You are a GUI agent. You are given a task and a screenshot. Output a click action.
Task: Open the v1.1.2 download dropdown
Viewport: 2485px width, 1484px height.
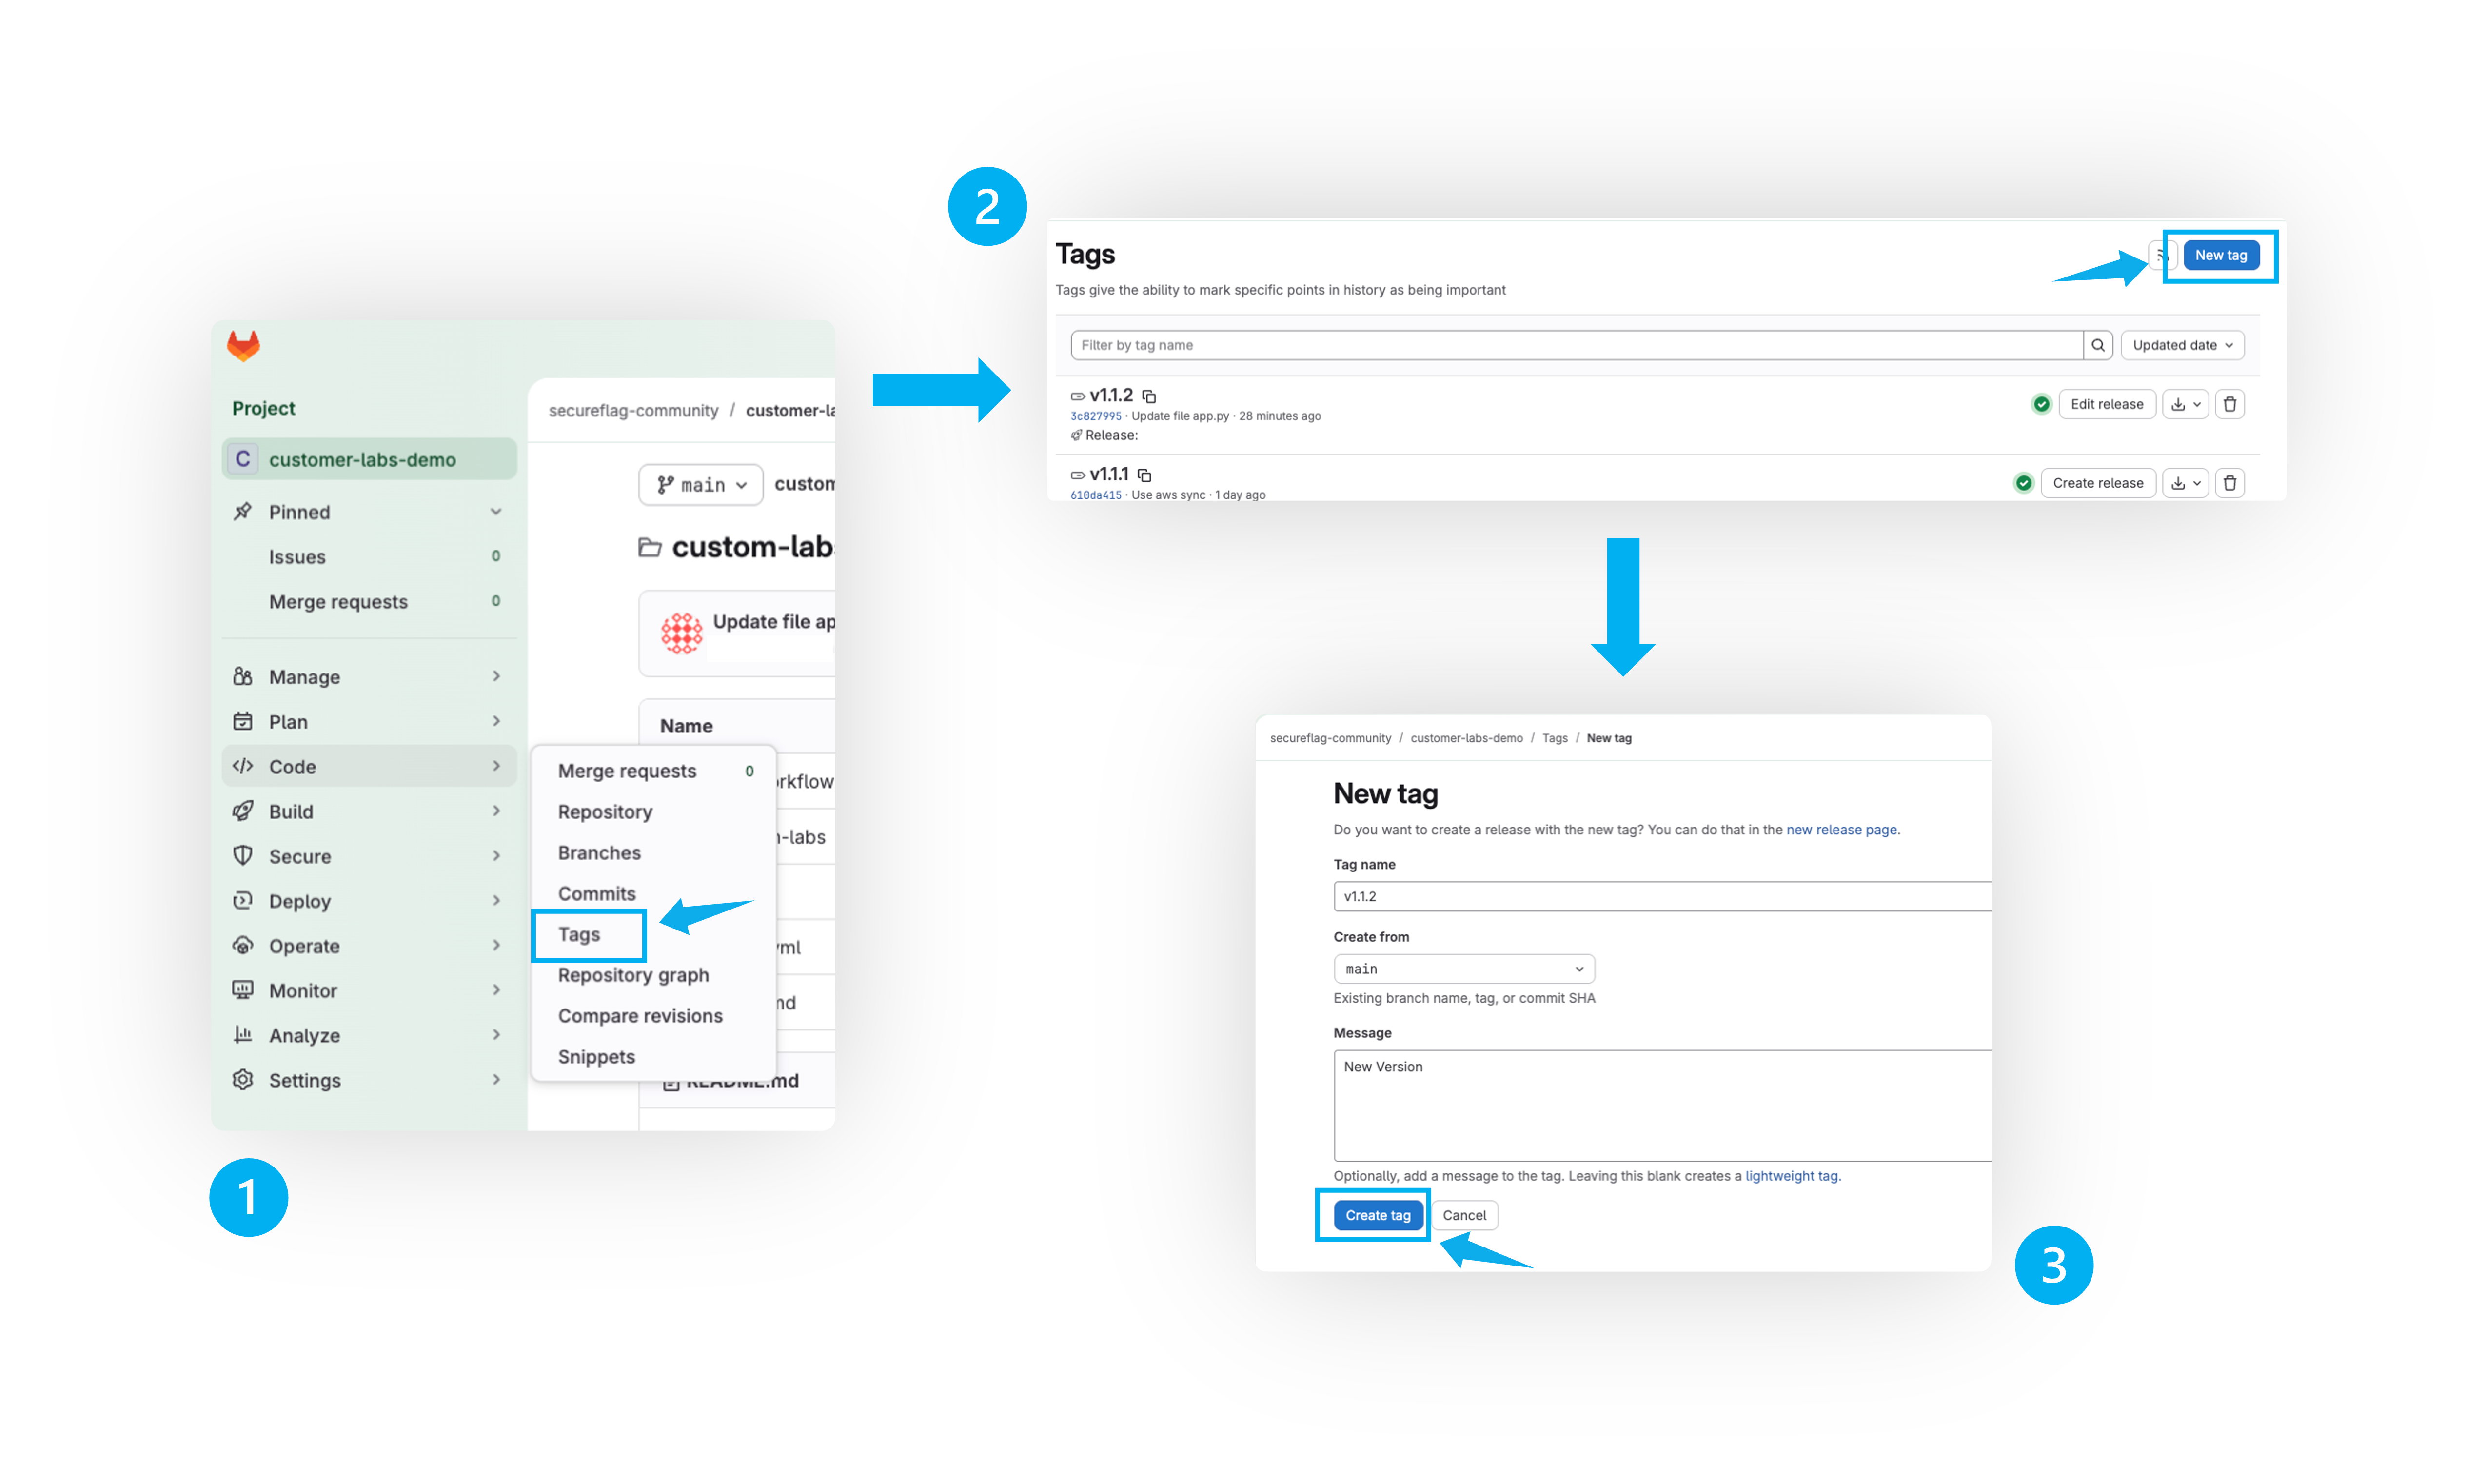click(2186, 404)
